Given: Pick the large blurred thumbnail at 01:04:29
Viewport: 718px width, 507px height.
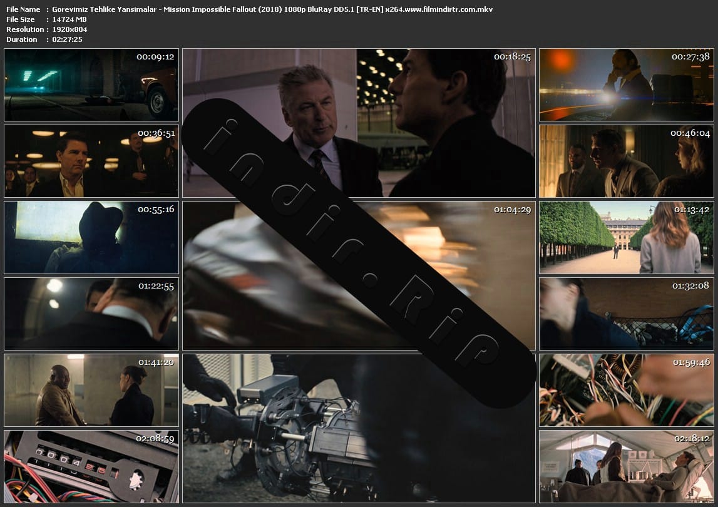Looking at the screenshot, I should (359, 275).
